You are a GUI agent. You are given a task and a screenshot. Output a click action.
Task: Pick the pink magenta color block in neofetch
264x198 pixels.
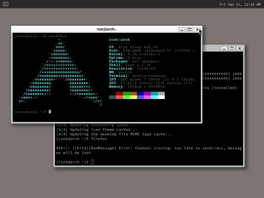(x=147, y=97)
